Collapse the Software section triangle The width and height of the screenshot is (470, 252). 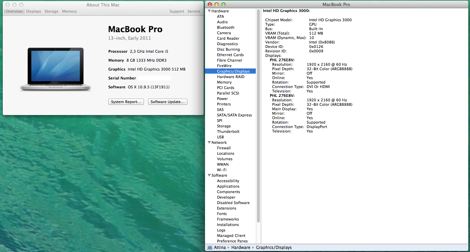coord(209,175)
